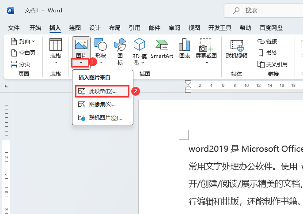Click the Online Pictures menu icon
303x214 pixels.
pyautogui.click(x=82, y=118)
